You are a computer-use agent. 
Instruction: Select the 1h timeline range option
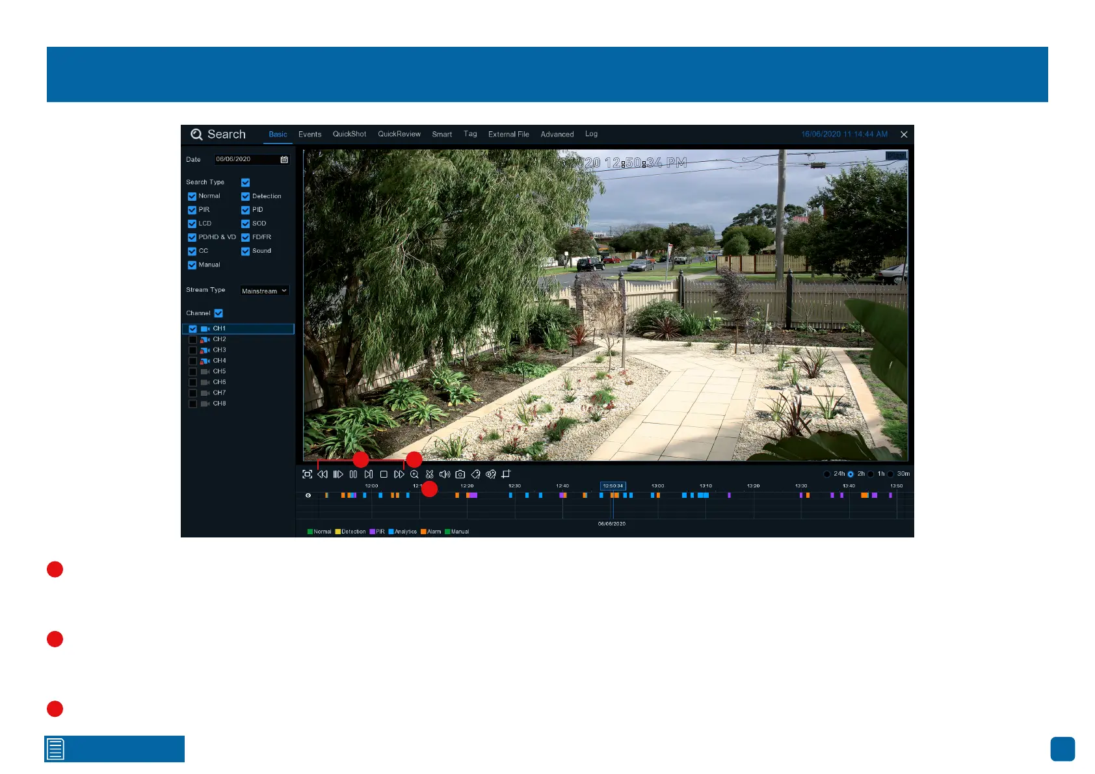(871, 474)
